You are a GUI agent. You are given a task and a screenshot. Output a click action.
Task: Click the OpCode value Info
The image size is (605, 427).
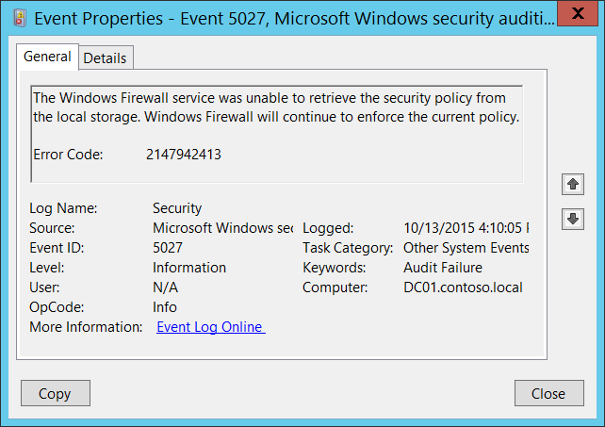[165, 307]
